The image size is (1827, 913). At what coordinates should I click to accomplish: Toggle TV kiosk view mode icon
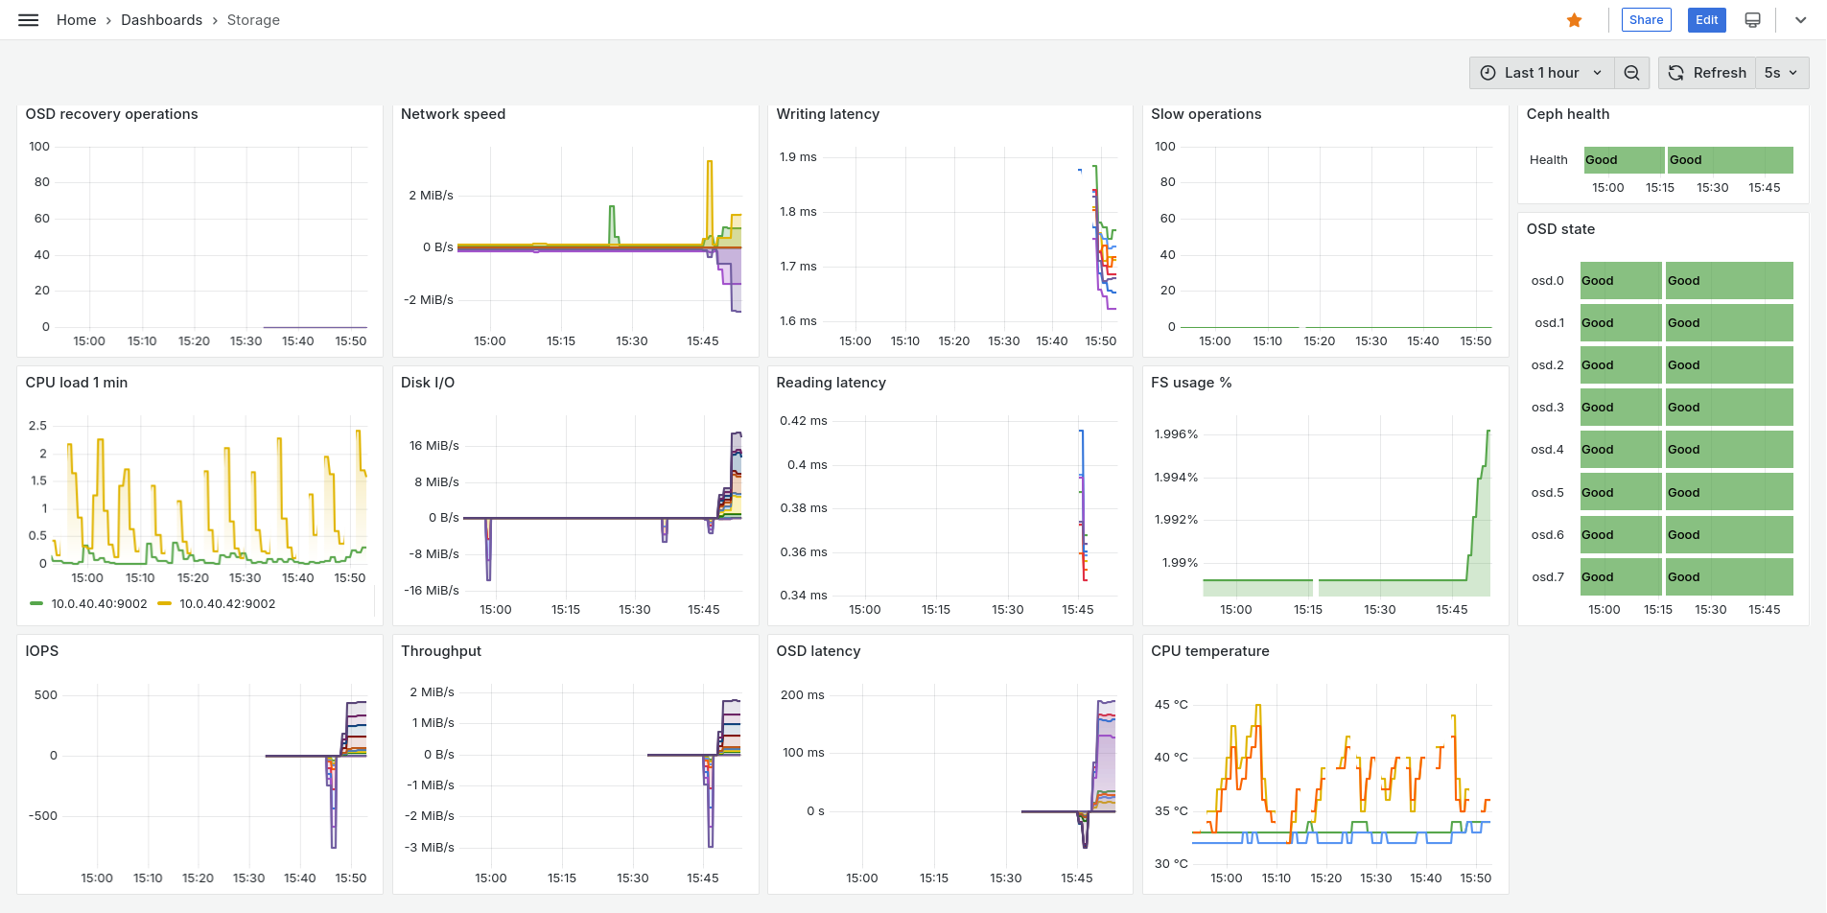[1752, 20]
